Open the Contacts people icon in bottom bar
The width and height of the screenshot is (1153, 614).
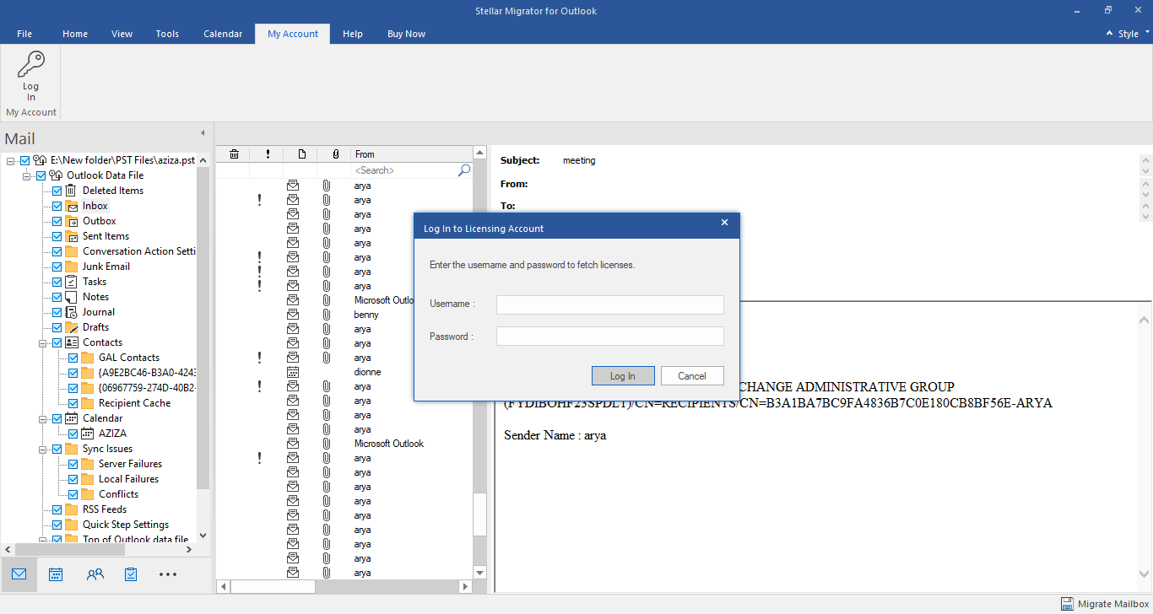[95, 574]
